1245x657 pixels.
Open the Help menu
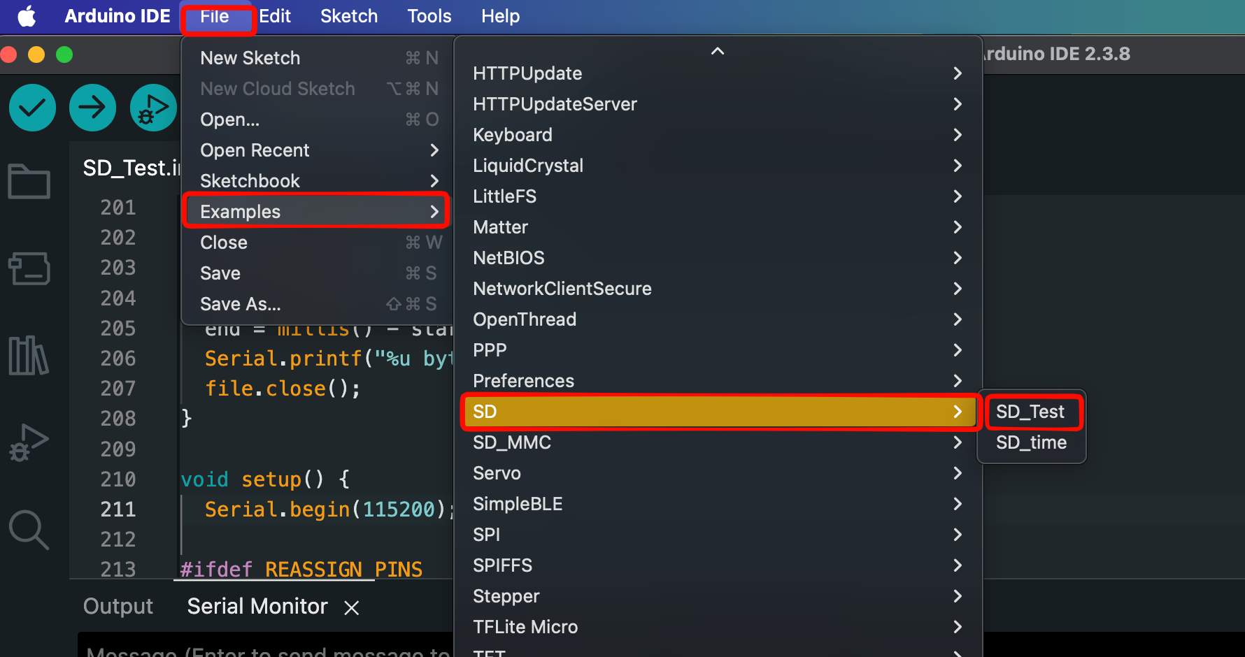pos(501,16)
